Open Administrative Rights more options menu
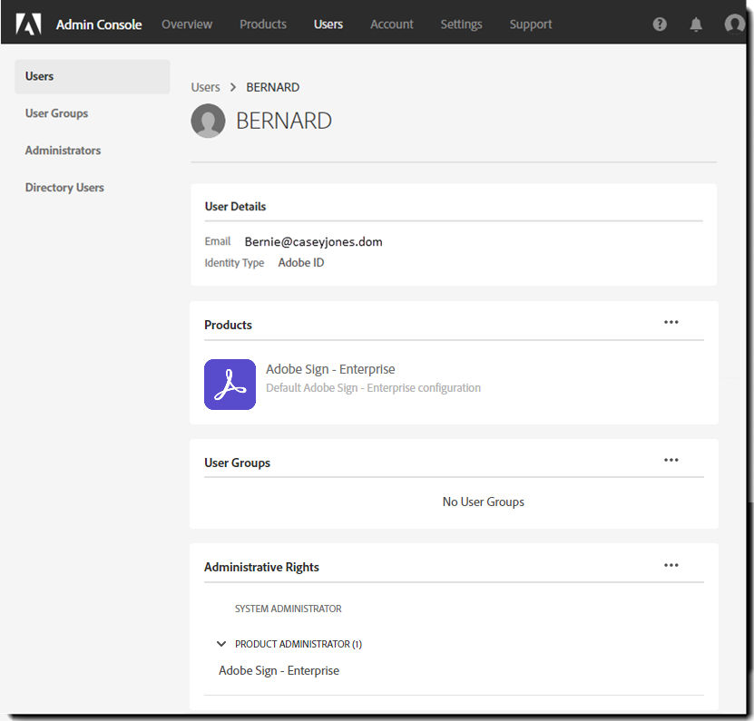Image resolution: width=754 pixels, height=721 pixels. pyautogui.click(x=671, y=565)
